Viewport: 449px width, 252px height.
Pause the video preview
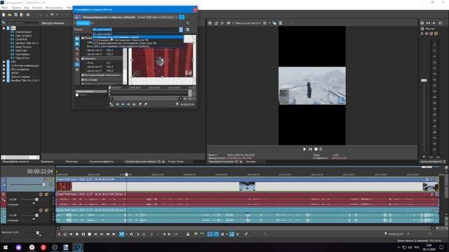(x=310, y=149)
